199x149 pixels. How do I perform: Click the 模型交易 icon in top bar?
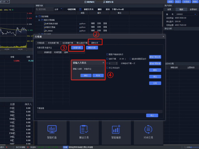pyautogui.click(x=104, y=2)
